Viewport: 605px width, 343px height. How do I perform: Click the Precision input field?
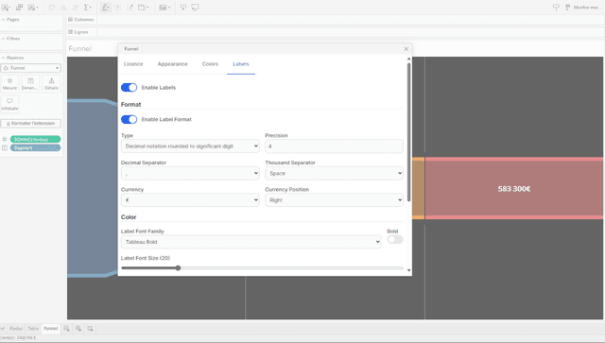[x=334, y=146]
